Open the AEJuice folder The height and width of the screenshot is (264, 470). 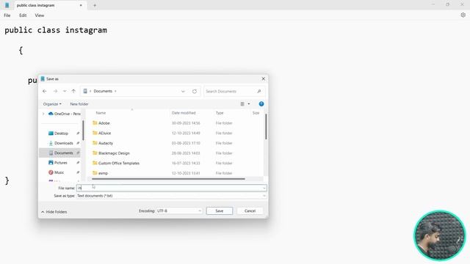(102, 133)
